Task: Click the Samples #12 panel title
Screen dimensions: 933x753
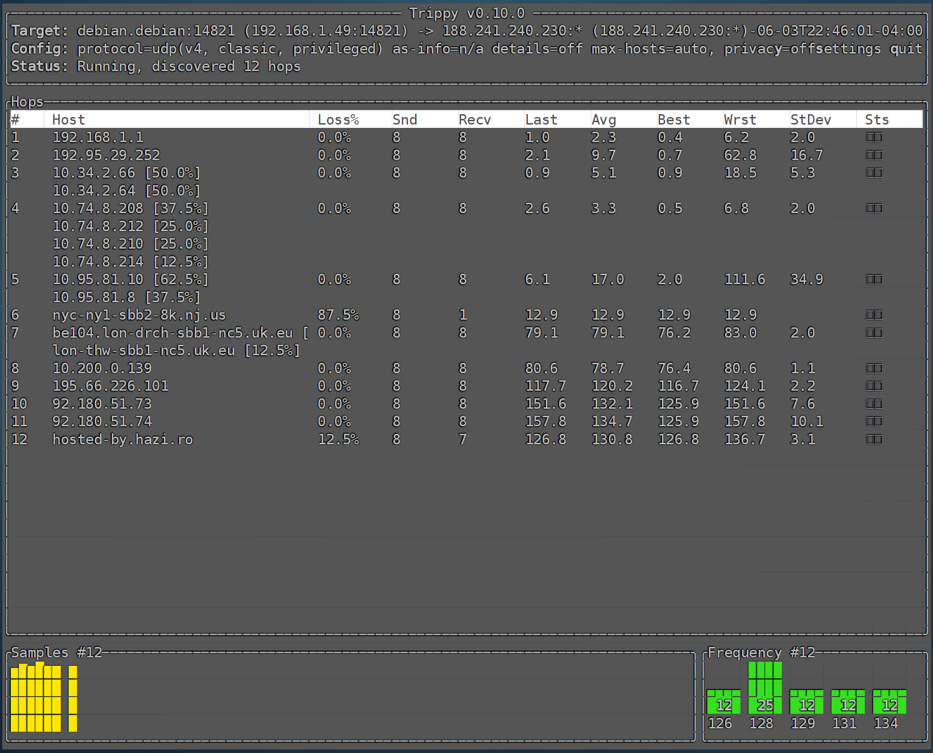Action: (56, 652)
